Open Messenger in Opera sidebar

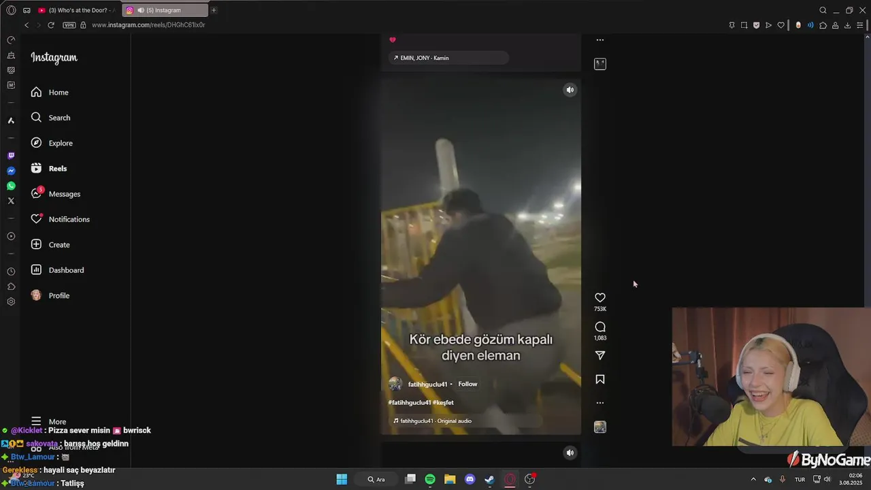pyautogui.click(x=11, y=171)
